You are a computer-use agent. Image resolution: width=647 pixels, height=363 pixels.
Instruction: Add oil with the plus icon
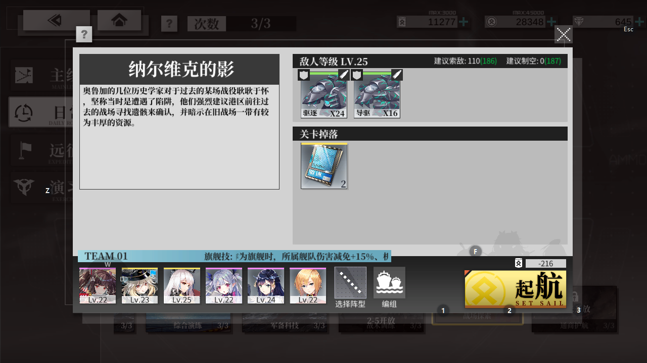pyautogui.click(x=463, y=22)
